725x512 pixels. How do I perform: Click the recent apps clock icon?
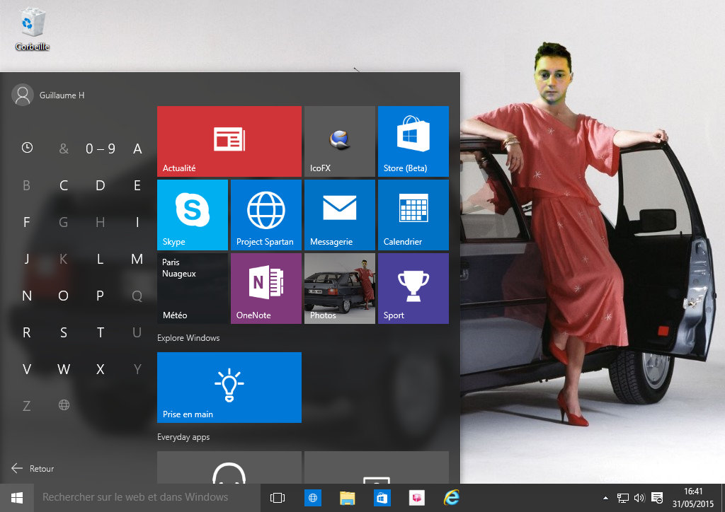point(28,148)
